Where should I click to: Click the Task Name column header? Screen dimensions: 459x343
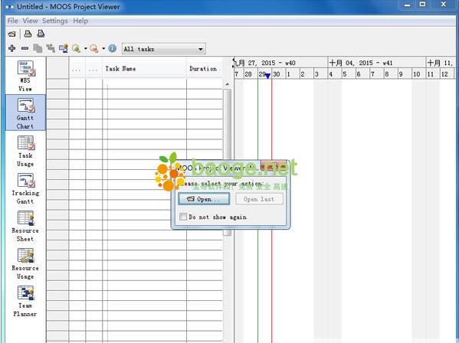pos(144,69)
